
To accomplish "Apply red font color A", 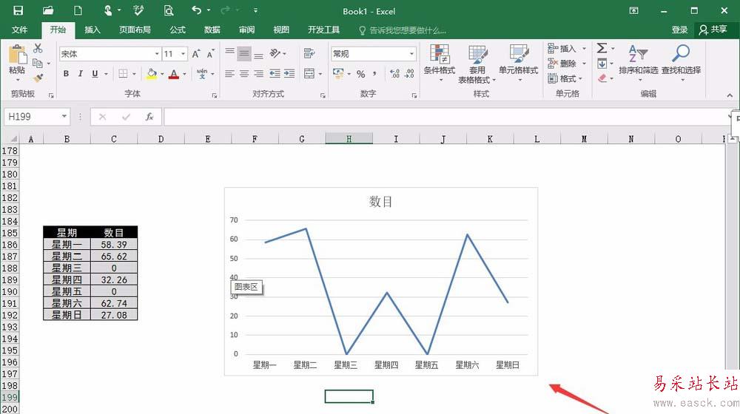I will coord(174,74).
